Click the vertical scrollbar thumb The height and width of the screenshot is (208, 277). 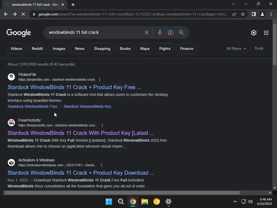coord(275,44)
